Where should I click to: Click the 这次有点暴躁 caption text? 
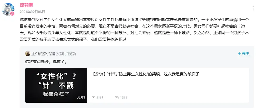click(x=46, y=62)
